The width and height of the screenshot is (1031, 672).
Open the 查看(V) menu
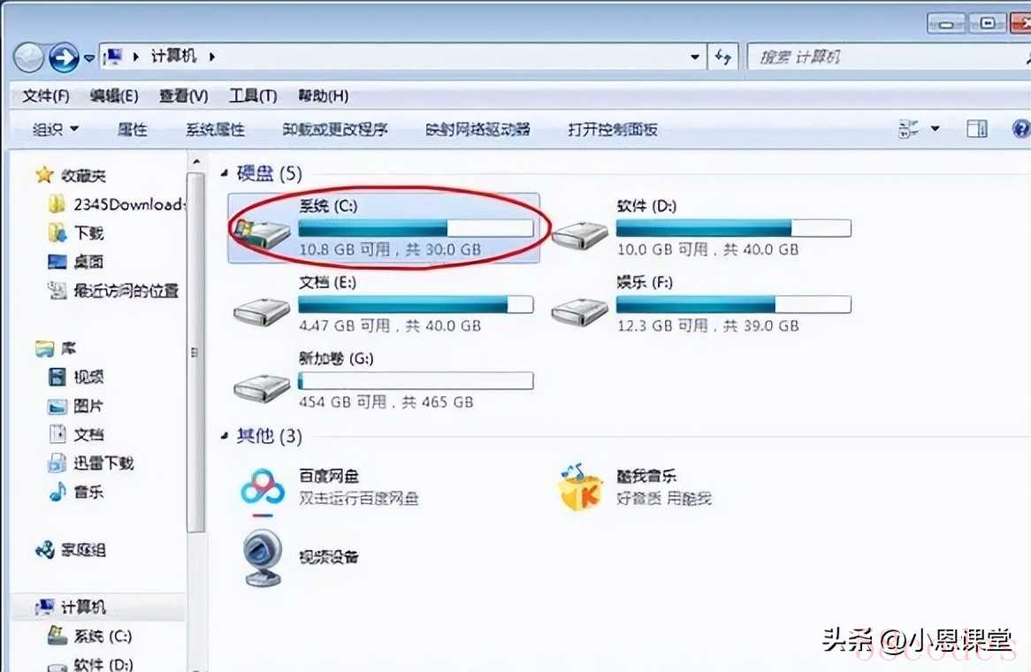click(x=183, y=96)
